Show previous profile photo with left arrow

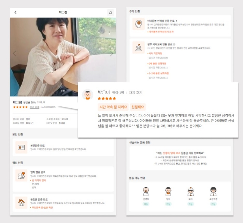click(x=15, y=54)
